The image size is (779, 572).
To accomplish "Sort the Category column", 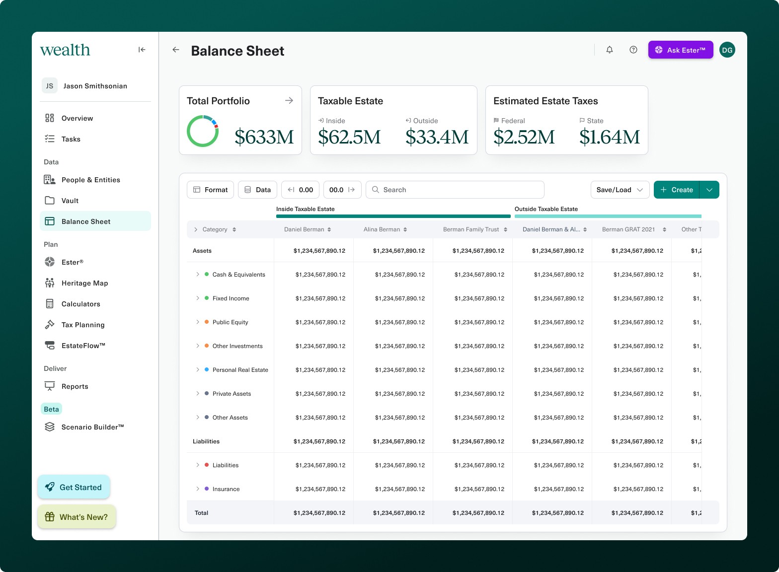I will 234,229.
